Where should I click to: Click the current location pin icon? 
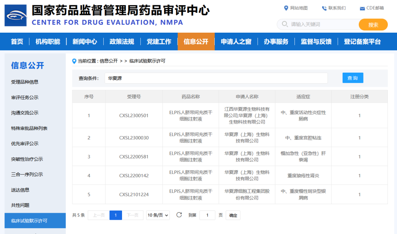tap(74, 61)
